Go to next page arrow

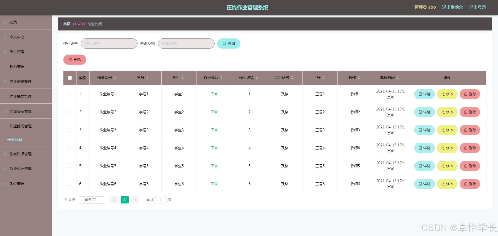(x=135, y=200)
